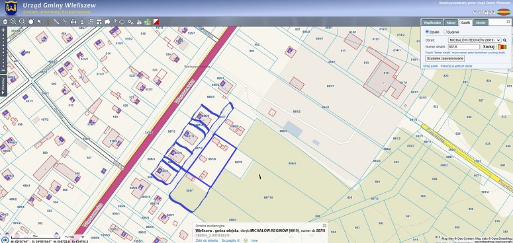
Task: Close the Działka ewidencyjna info popup
Action: (324, 225)
